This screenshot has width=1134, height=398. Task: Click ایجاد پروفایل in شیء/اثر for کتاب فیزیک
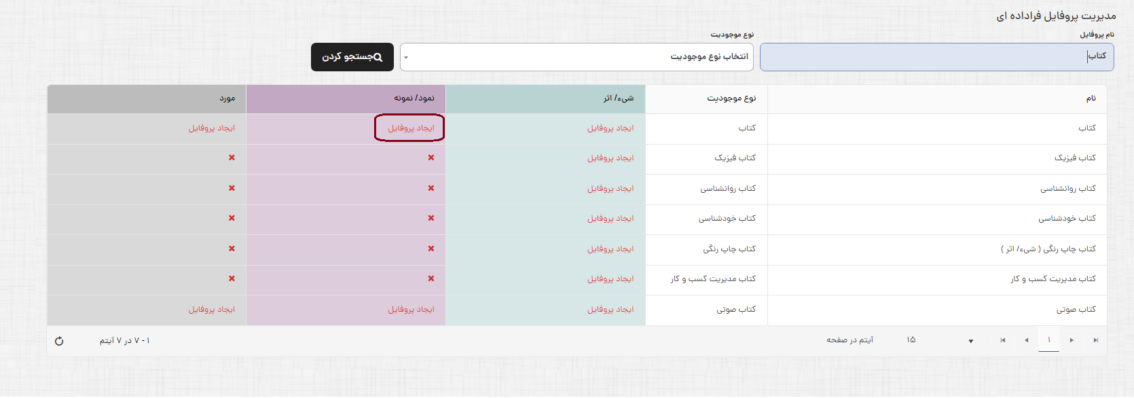[610, 158]
